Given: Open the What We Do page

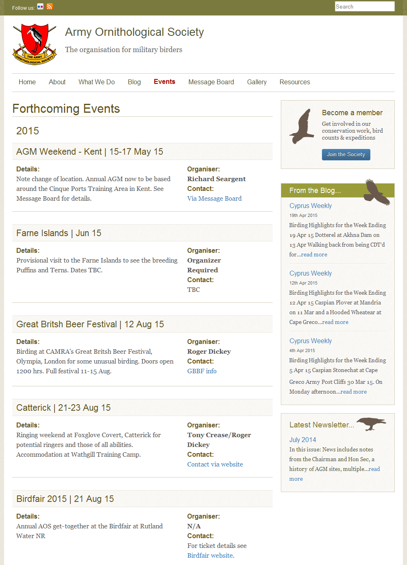Looking at the screenshot, I should (96, 82).
